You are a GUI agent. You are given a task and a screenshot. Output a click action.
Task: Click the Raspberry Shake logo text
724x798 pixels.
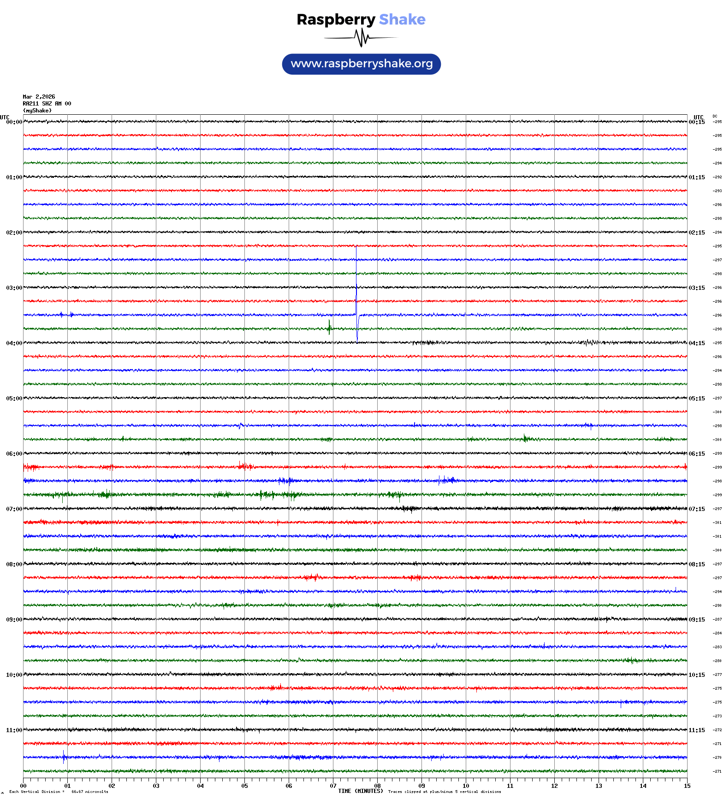coord(361,19)
